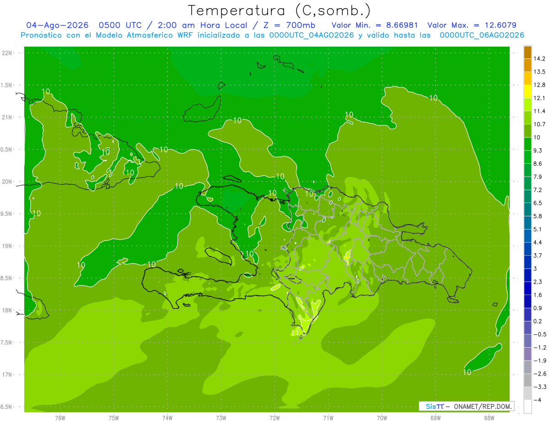Click the '20N' latitude axis label

pyautogui.click(x=7, y=182)
